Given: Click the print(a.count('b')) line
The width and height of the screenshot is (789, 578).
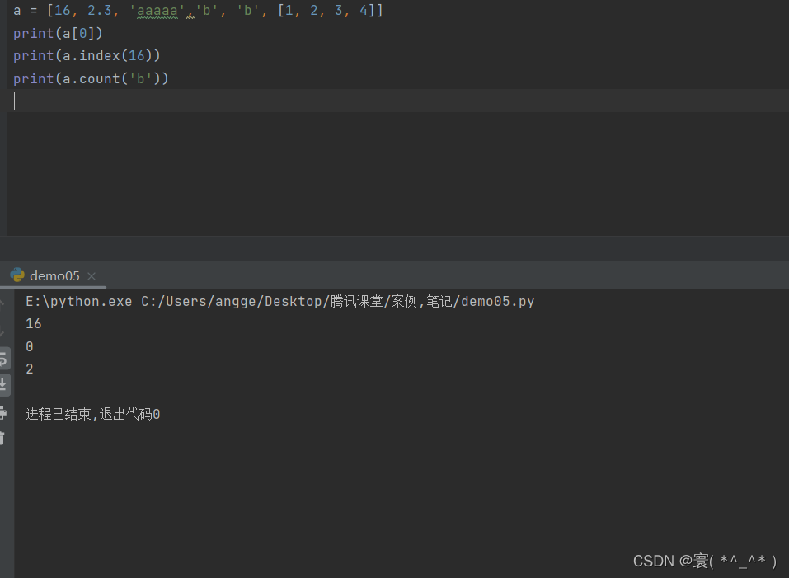Looking at the screenshot, I should [x=91, y=78].
